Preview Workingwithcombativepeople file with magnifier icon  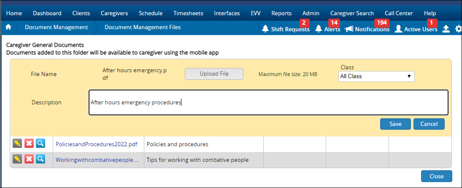[x=41, y=159]
